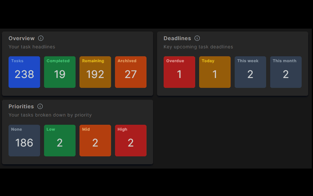Open the Remaining 192 tile
The height and width of the screenshot is (196, 313).
(x=95, y=72)
